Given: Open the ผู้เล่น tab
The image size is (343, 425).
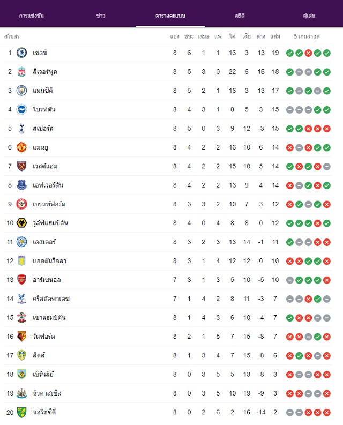Looking at the screenshot, I should [309, 16].
